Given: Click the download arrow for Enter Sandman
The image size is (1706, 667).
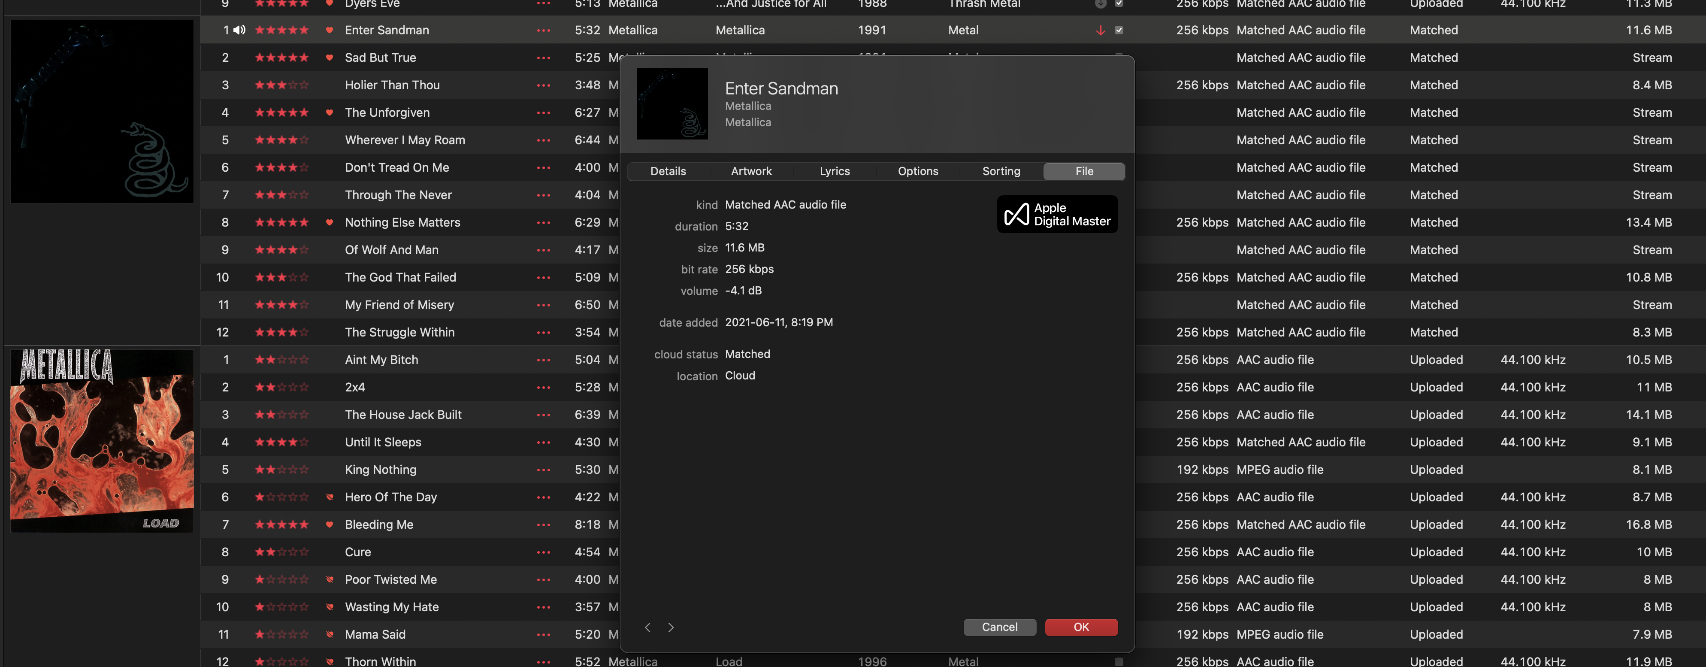Looking at the screenshot, I should point(1100,30).
